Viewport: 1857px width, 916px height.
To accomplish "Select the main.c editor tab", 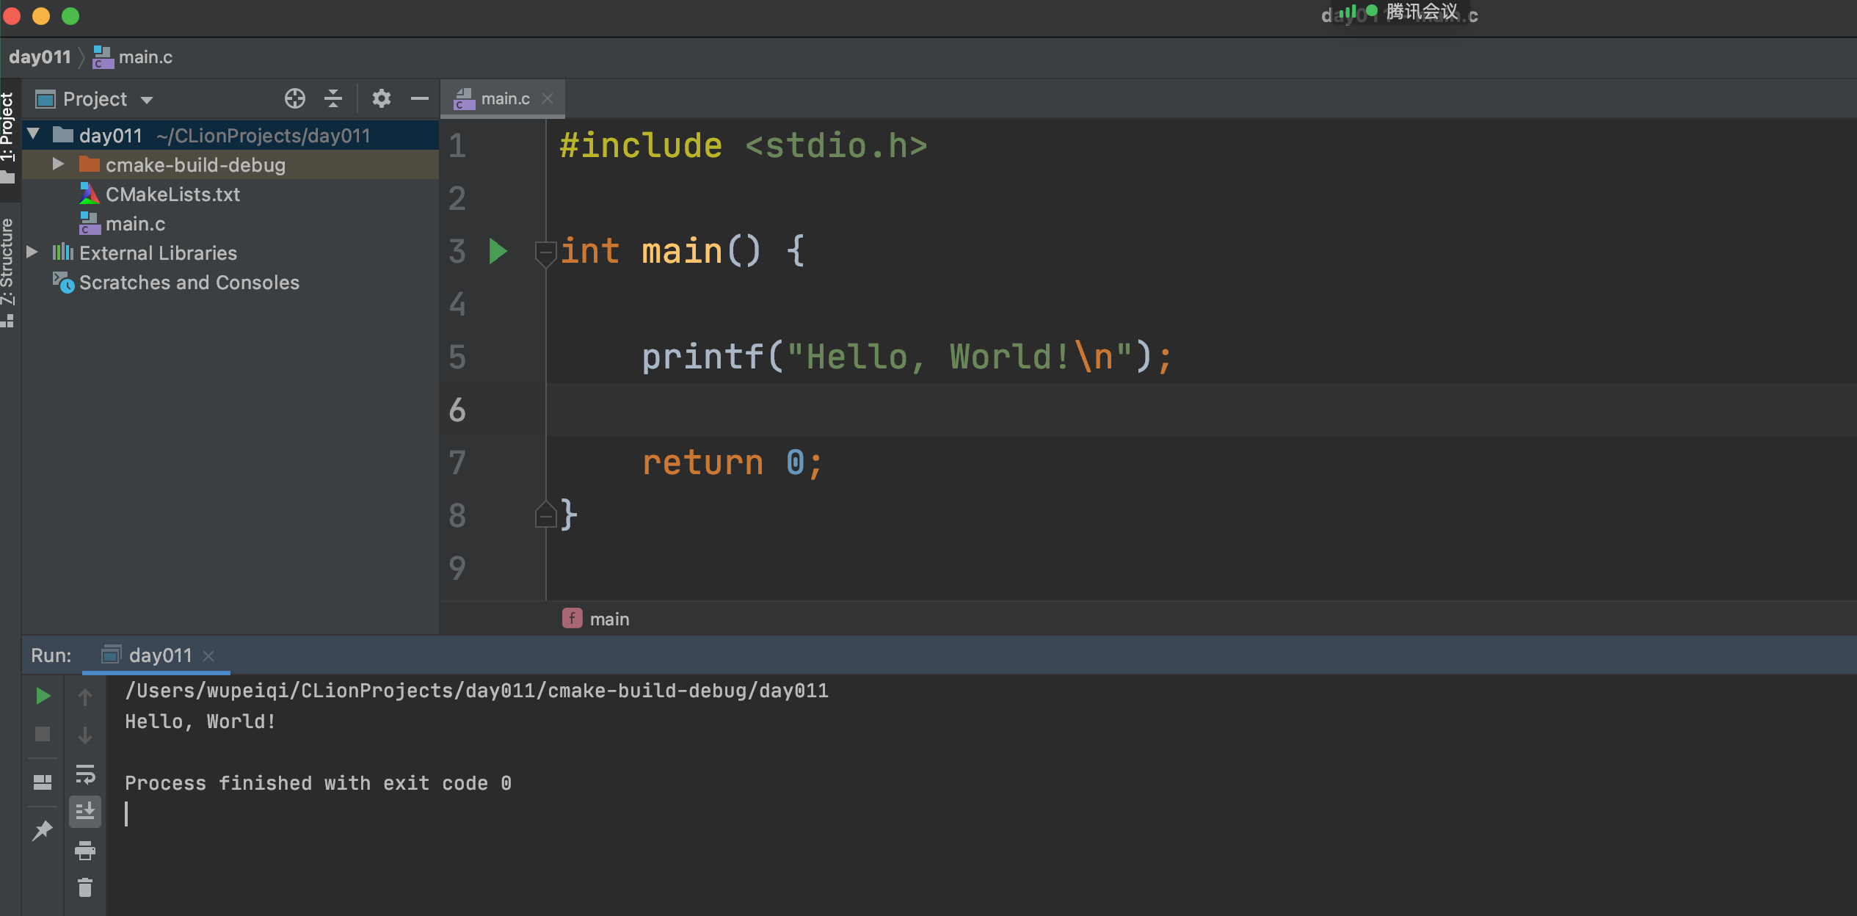I will (504, 98).
